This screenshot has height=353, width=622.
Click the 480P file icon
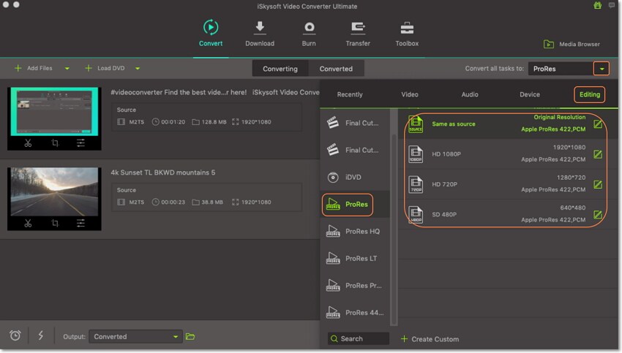point(416,214)
